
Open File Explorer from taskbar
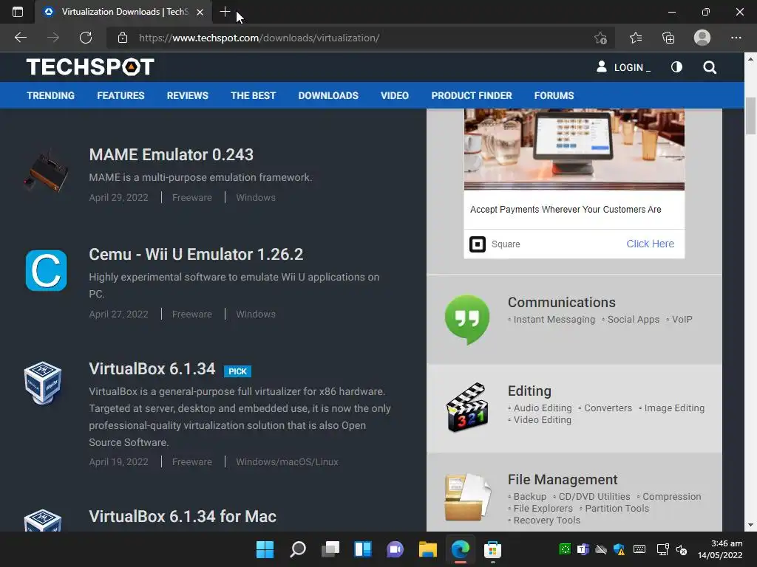[428, 549]
